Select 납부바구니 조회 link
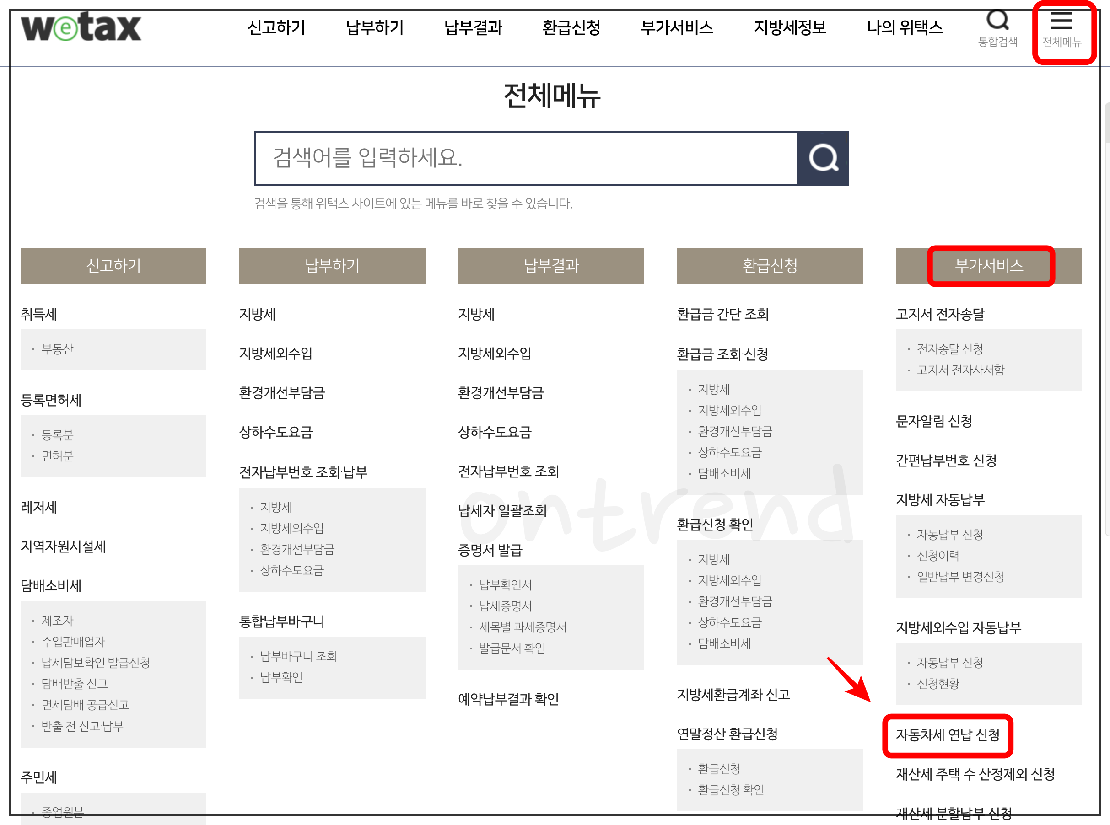 click(298, 656)
